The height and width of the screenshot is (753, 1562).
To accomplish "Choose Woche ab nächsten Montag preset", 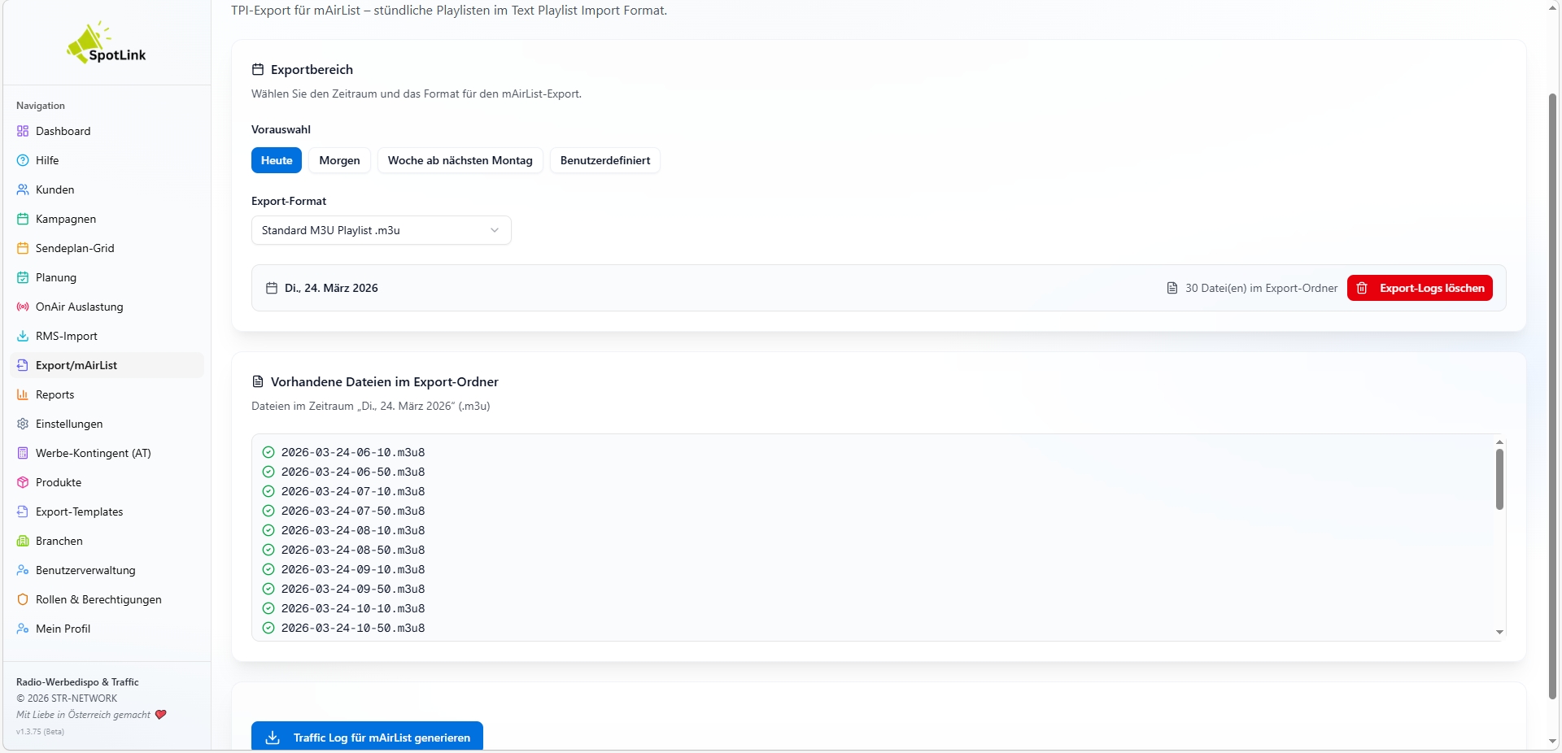I will (460, 160).
